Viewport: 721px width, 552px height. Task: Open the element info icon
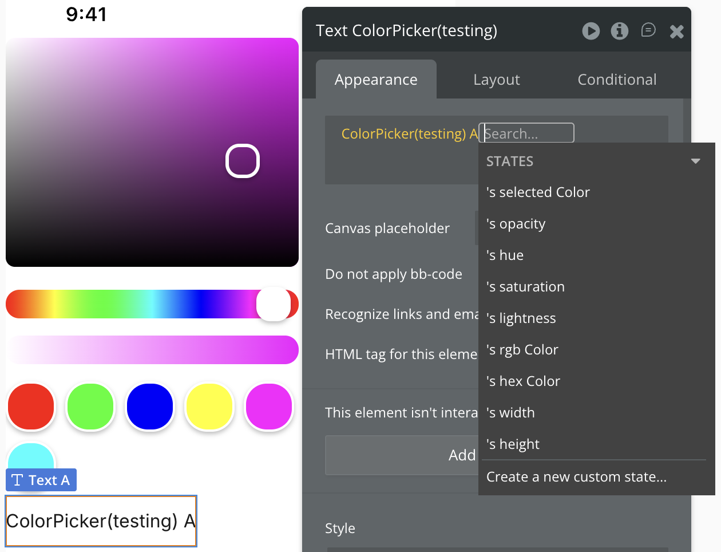pyautogui.click(x=619, y=31)
